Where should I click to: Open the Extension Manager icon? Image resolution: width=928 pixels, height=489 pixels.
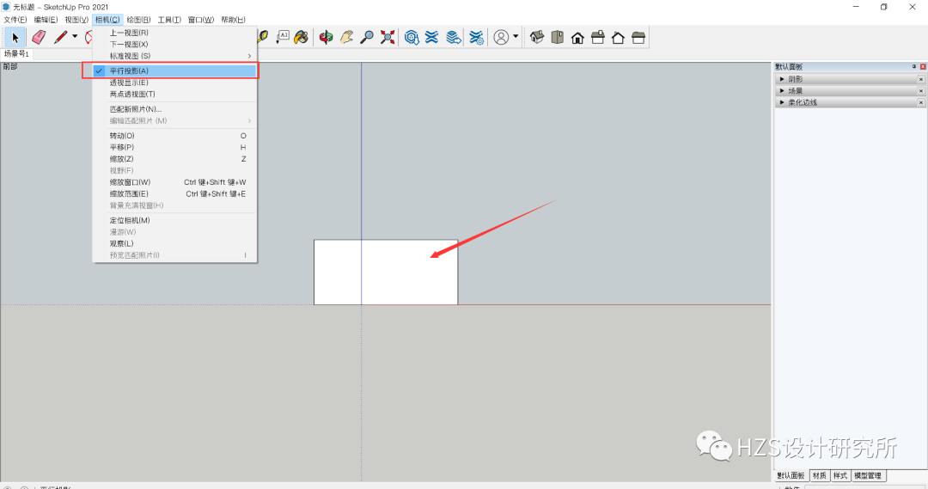pyautogui.click(x=476, y=37)
